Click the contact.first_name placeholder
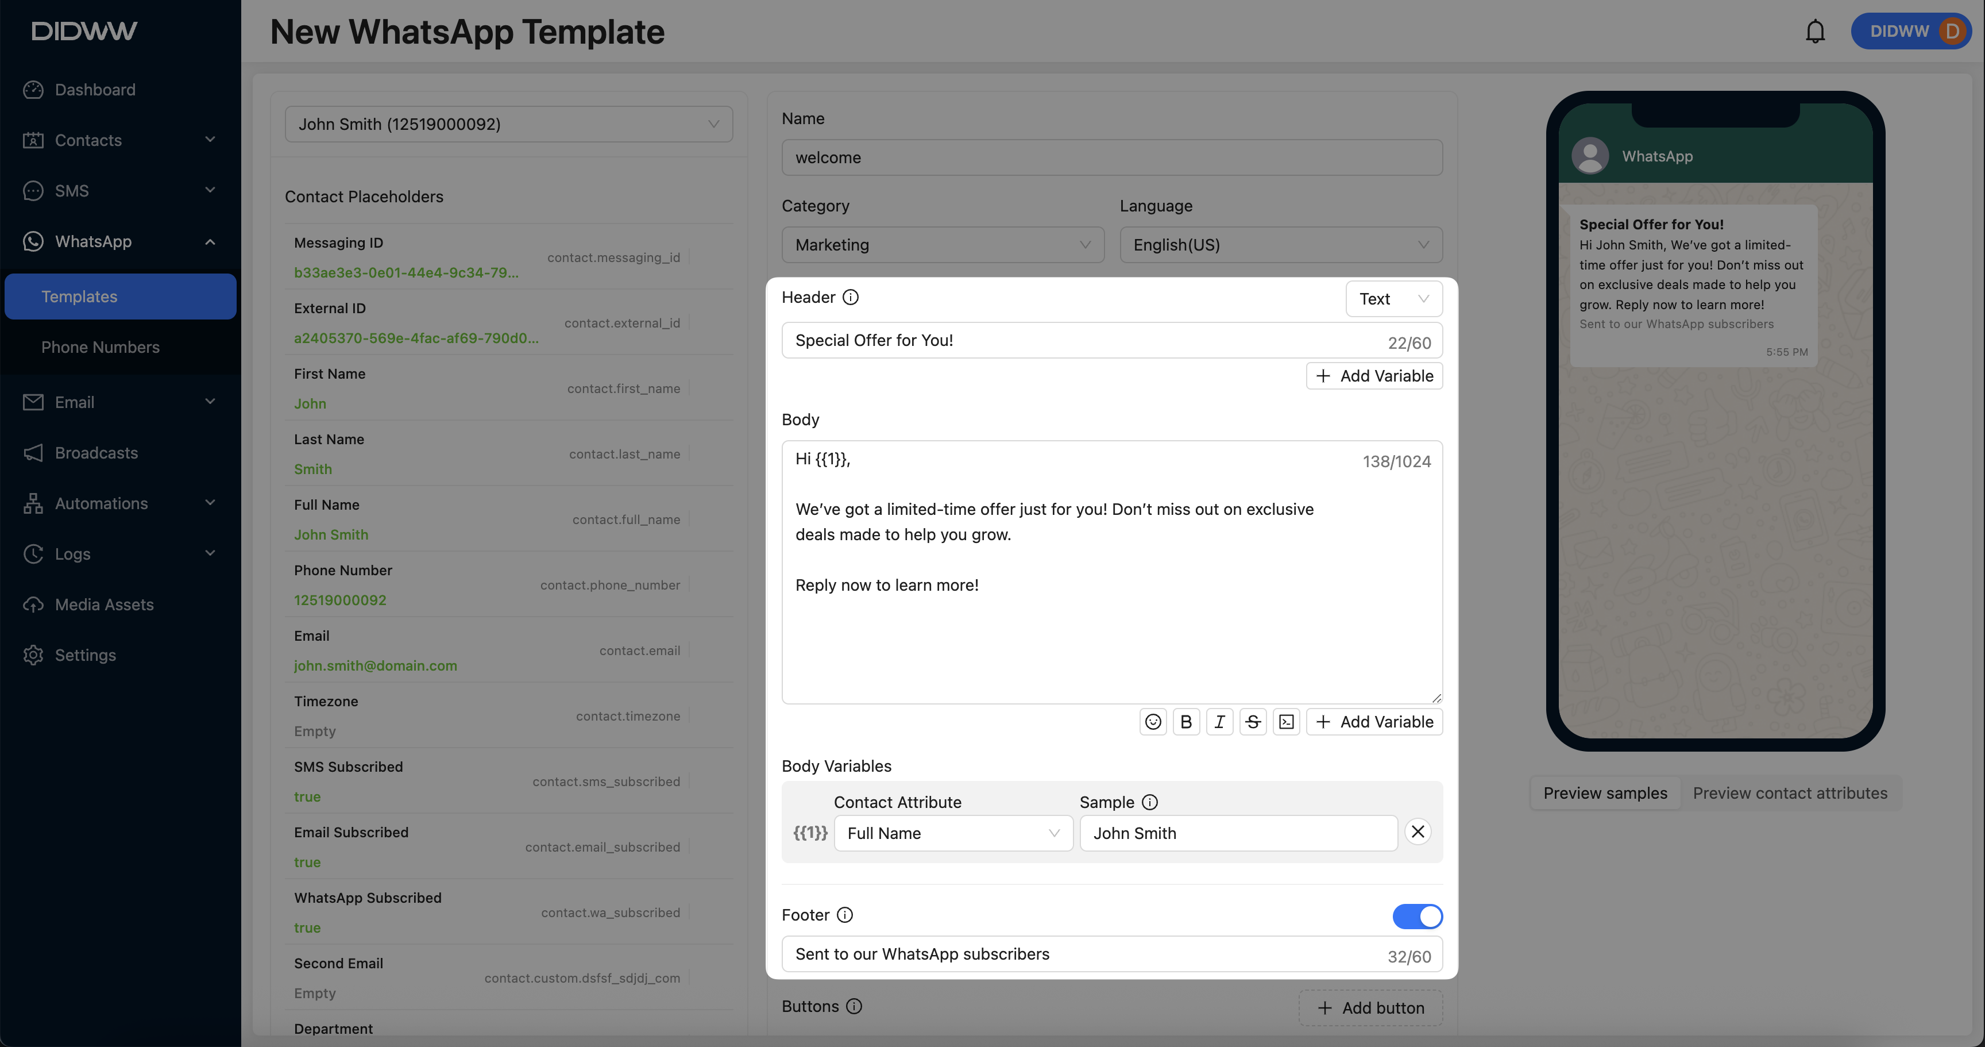The image size is (1985, 1047). pyautogui.click(x=623, y=388)
